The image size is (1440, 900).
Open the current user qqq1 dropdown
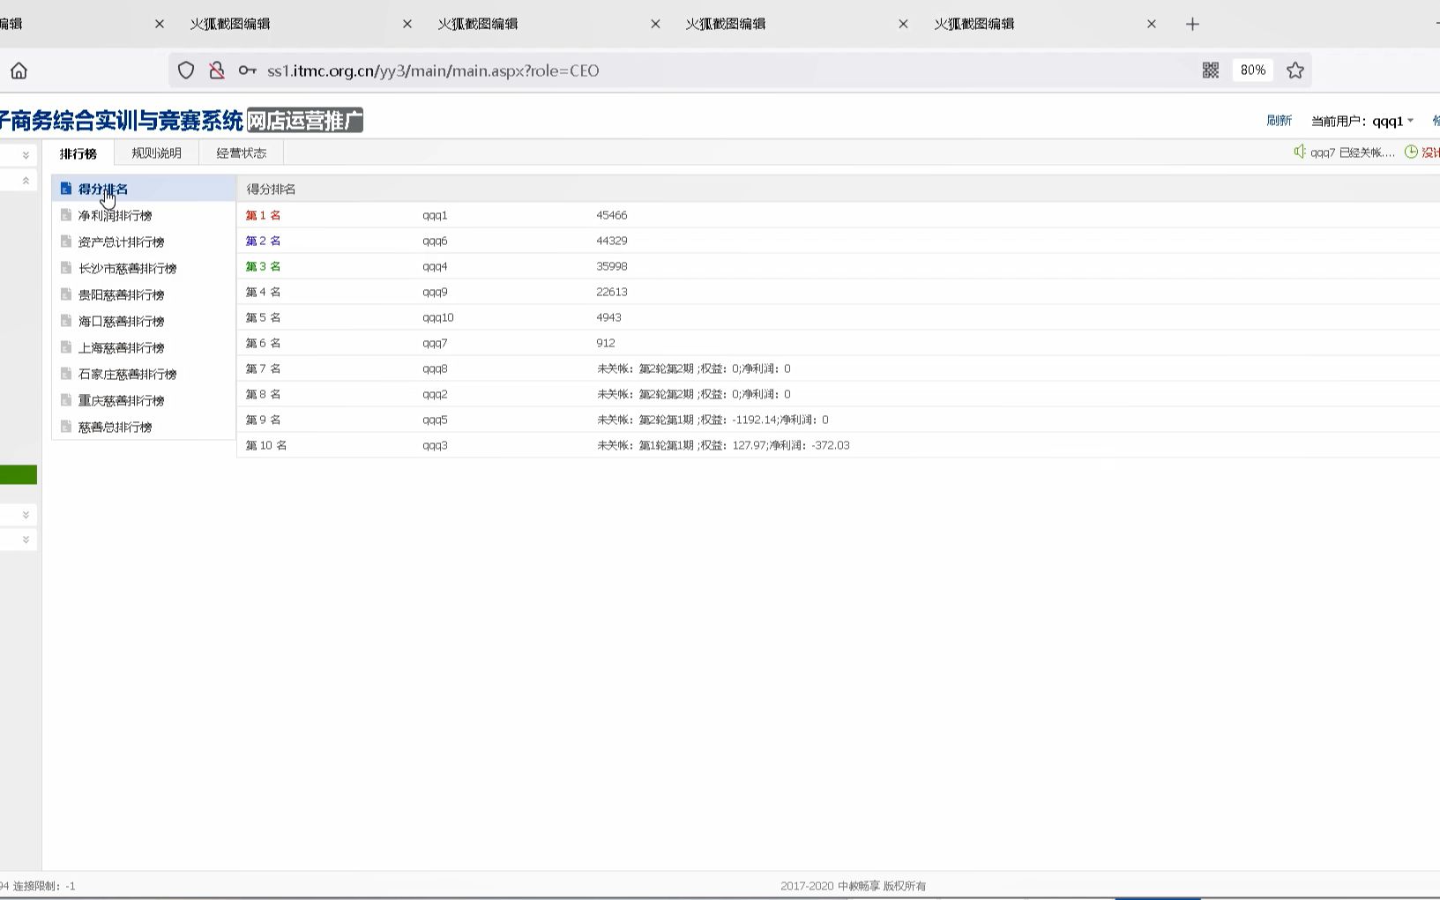coord(1393,121)
